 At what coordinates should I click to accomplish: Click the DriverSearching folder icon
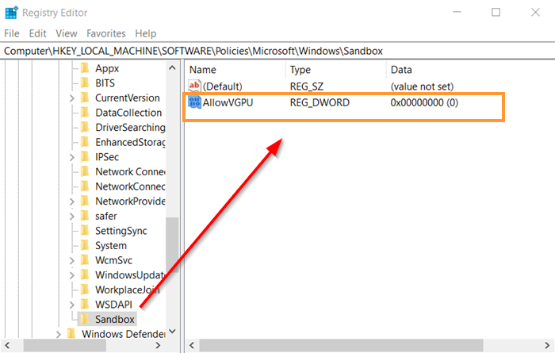pos(85,127)
